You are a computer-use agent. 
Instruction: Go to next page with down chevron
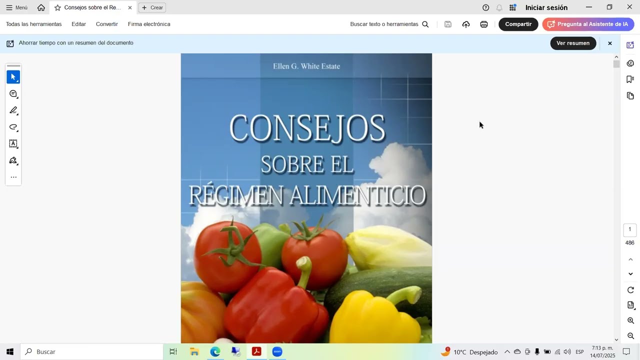630,274
